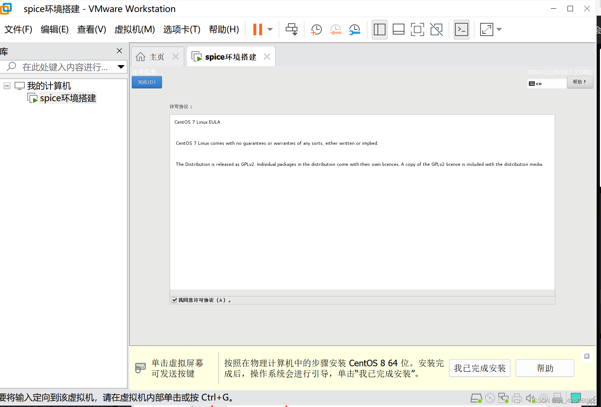
Task: Click the sound device status bar icon
Action: tap(530, 398)
